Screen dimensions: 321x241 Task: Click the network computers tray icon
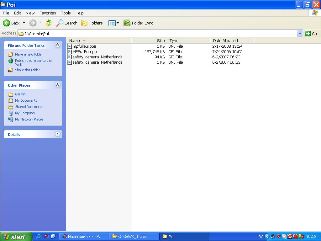coord(272,236)
